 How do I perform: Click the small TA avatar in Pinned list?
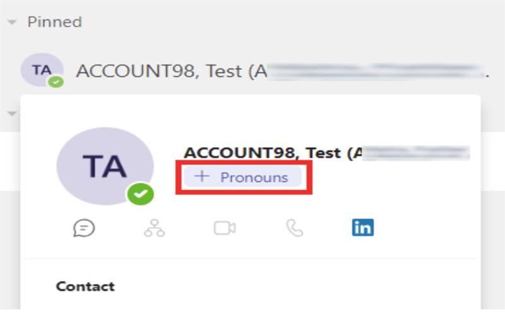coord(42,70)
